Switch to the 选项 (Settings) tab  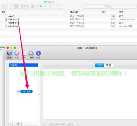pos(109,65)
